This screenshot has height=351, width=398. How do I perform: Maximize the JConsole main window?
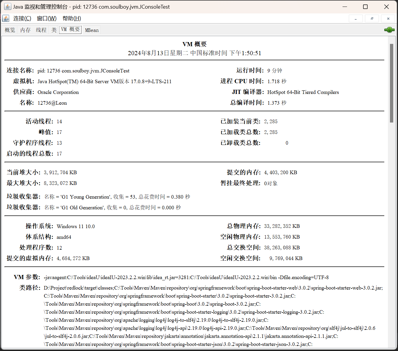coord(365,7)
